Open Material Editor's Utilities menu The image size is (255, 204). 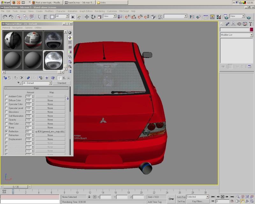[38, 28]
